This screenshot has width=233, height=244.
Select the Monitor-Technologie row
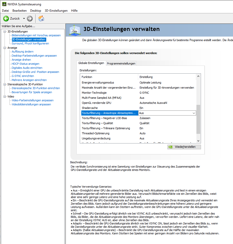click(x=138, y=93)
